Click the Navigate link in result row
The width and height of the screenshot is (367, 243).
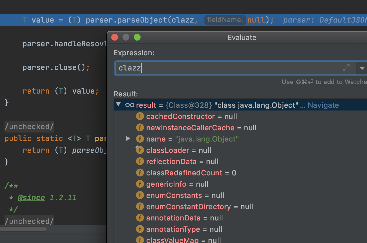click(x=323, y=105)
